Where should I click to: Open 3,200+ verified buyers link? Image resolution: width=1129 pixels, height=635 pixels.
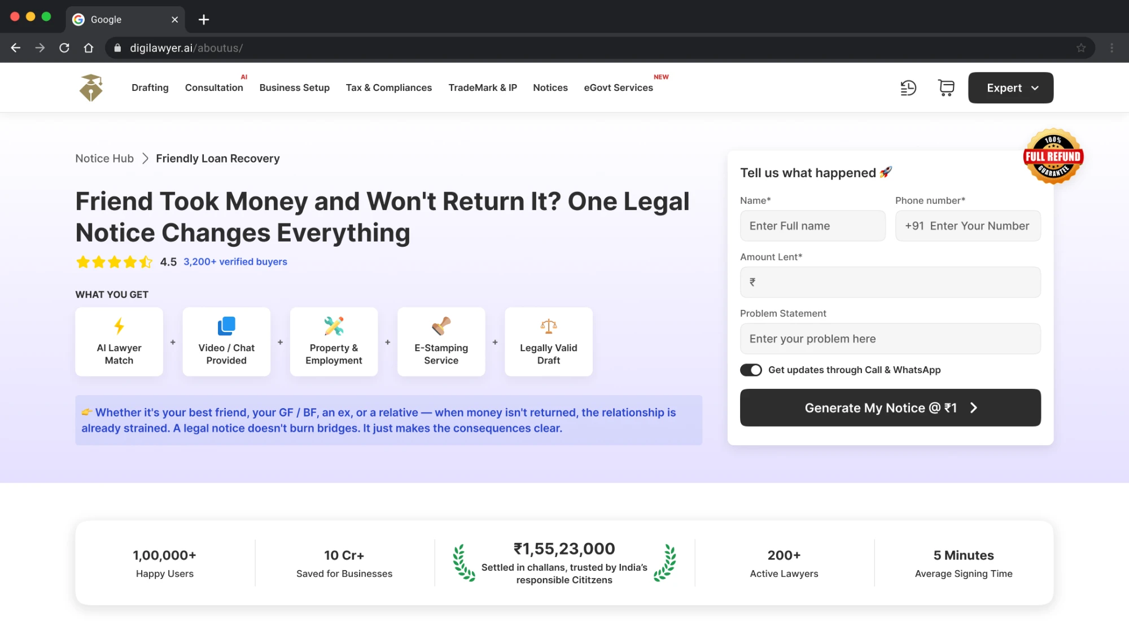(x=235, y=261)
